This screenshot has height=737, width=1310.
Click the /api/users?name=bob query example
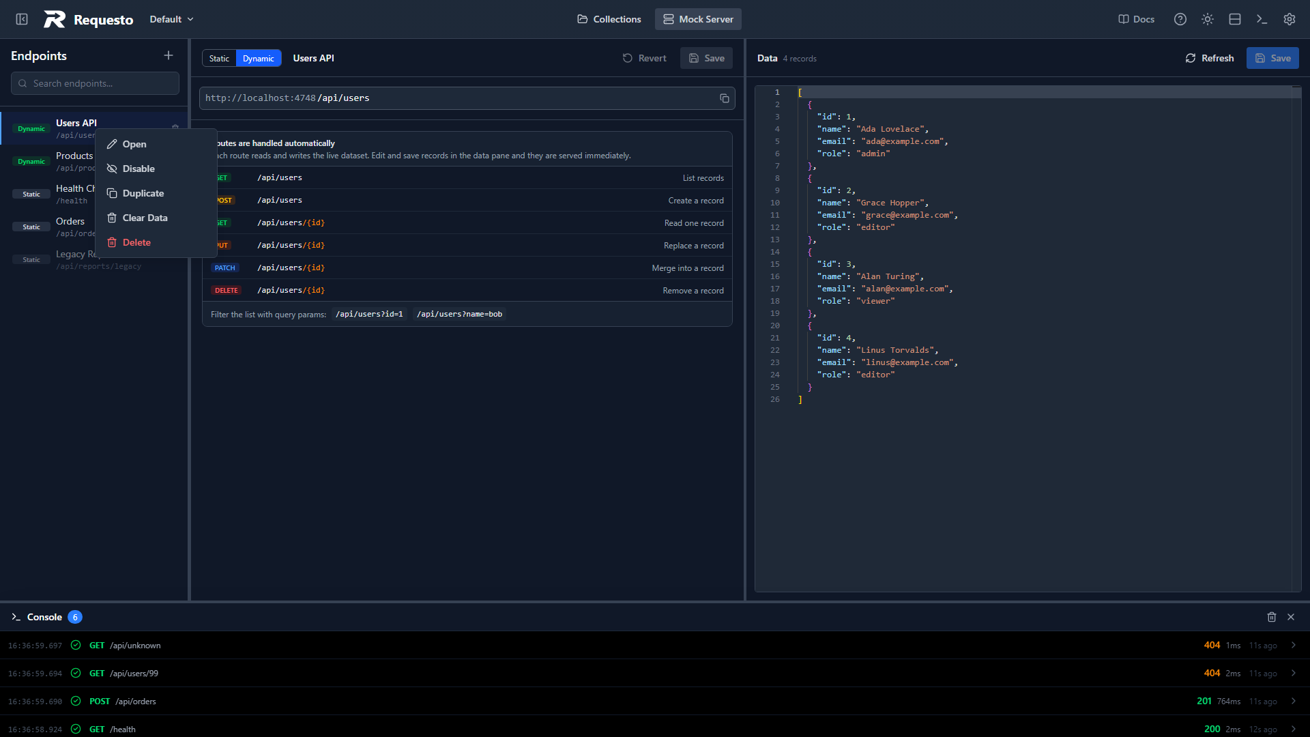(459, 314)
